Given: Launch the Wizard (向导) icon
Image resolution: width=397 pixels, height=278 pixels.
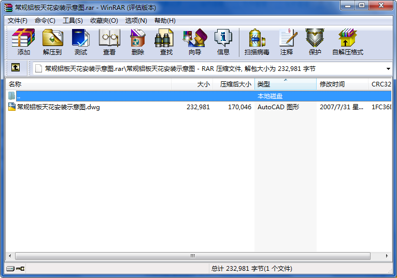Looking at the screenshot, I should [195, 42].
